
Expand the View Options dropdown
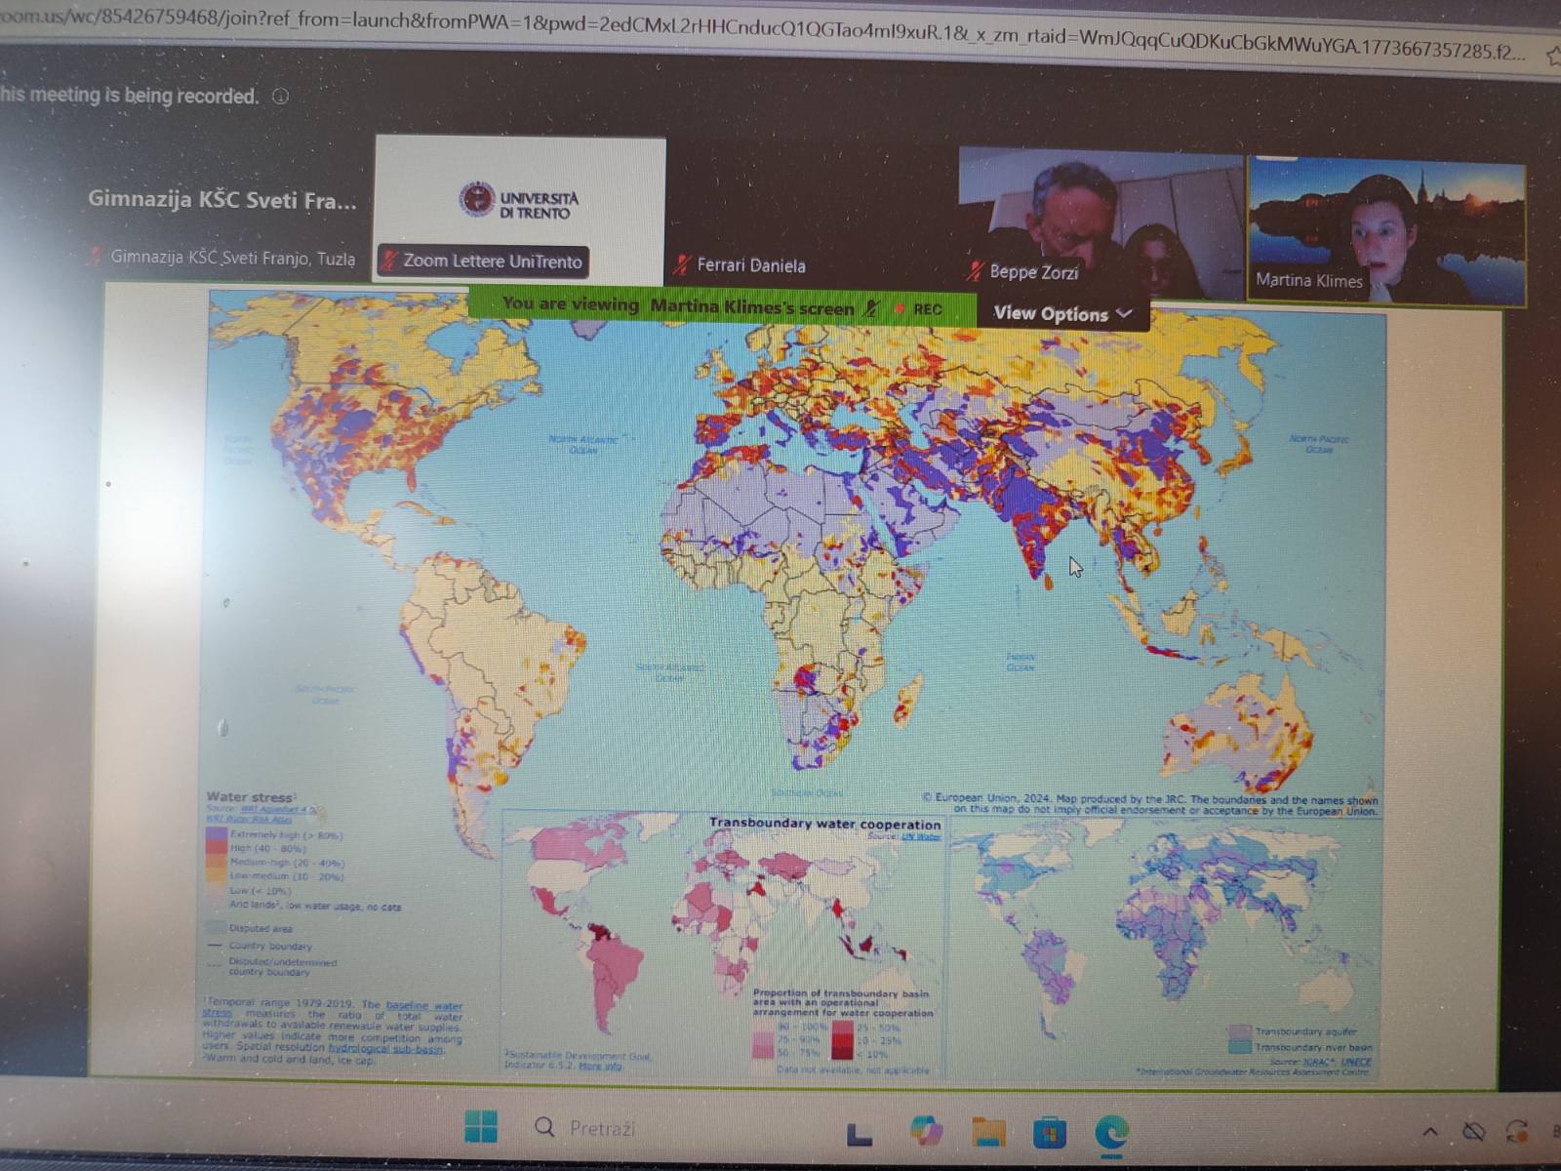pyautogui.click(x=1061, y=314)
